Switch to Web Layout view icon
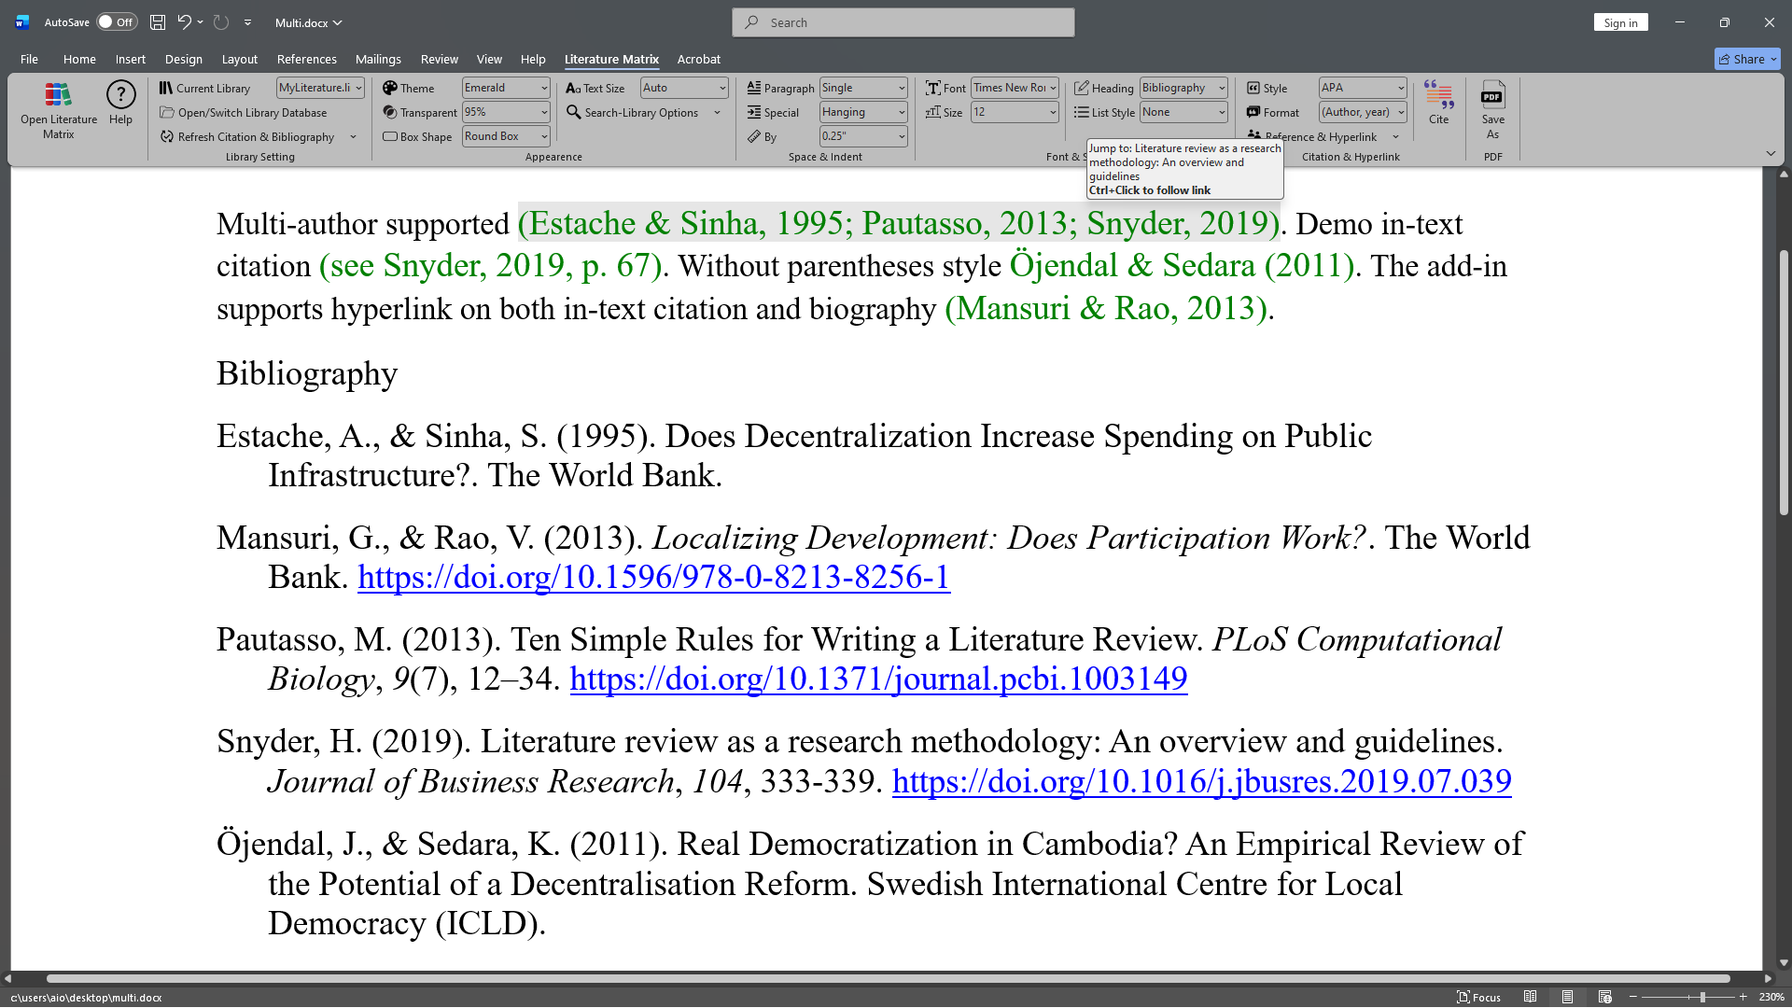The image size is (1792, 1008). 1604,997
